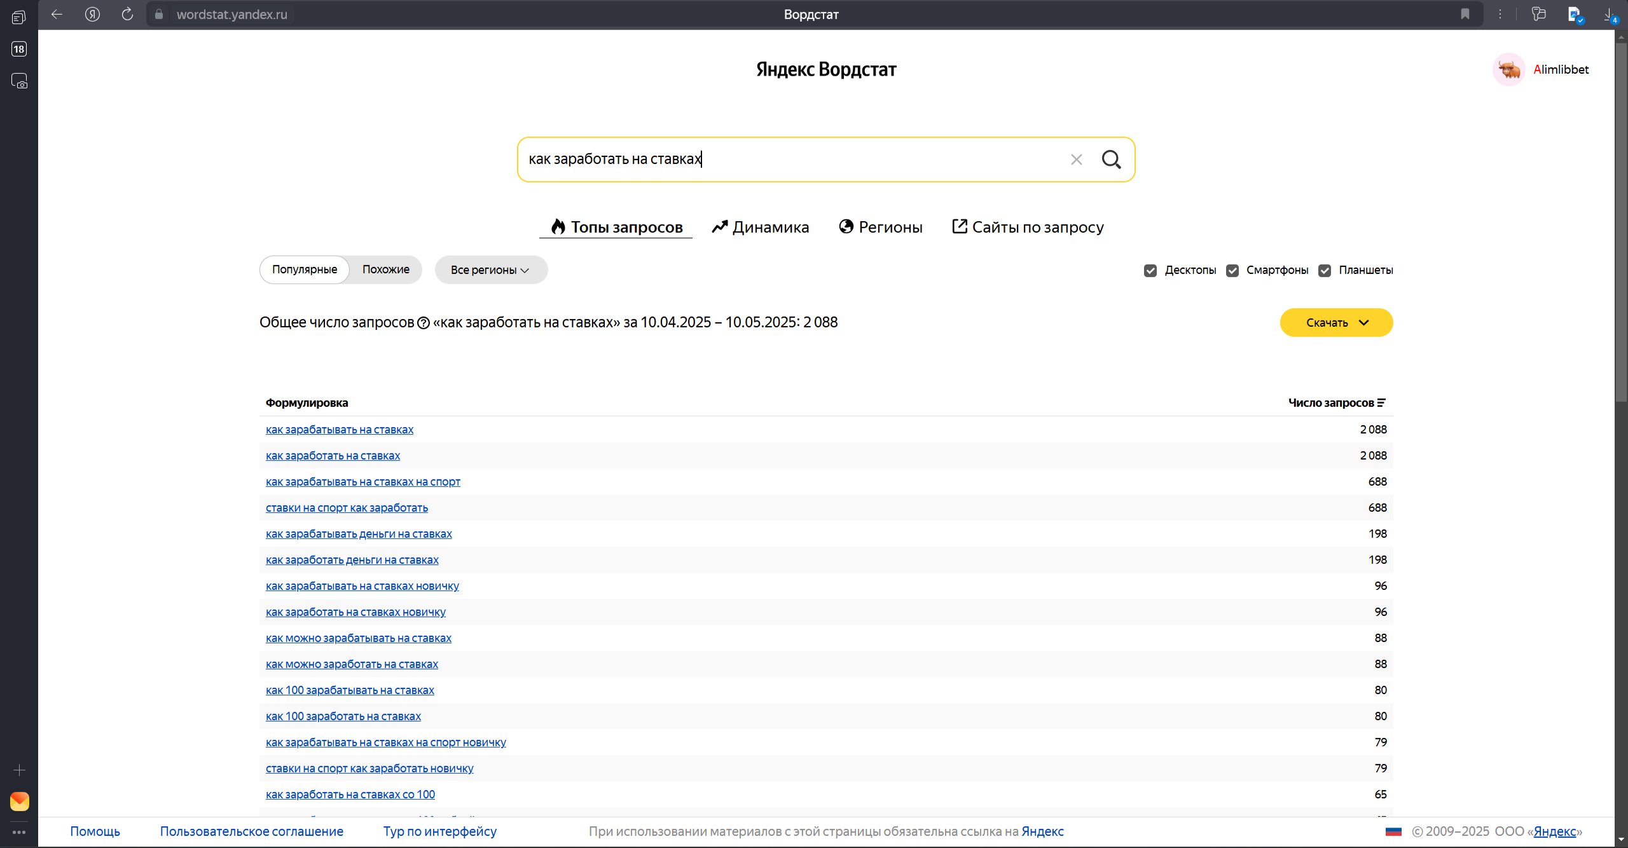1628x848 pixels.
Task: Toggle the Планшеты checkbox
Action: tap(1324, 270)
